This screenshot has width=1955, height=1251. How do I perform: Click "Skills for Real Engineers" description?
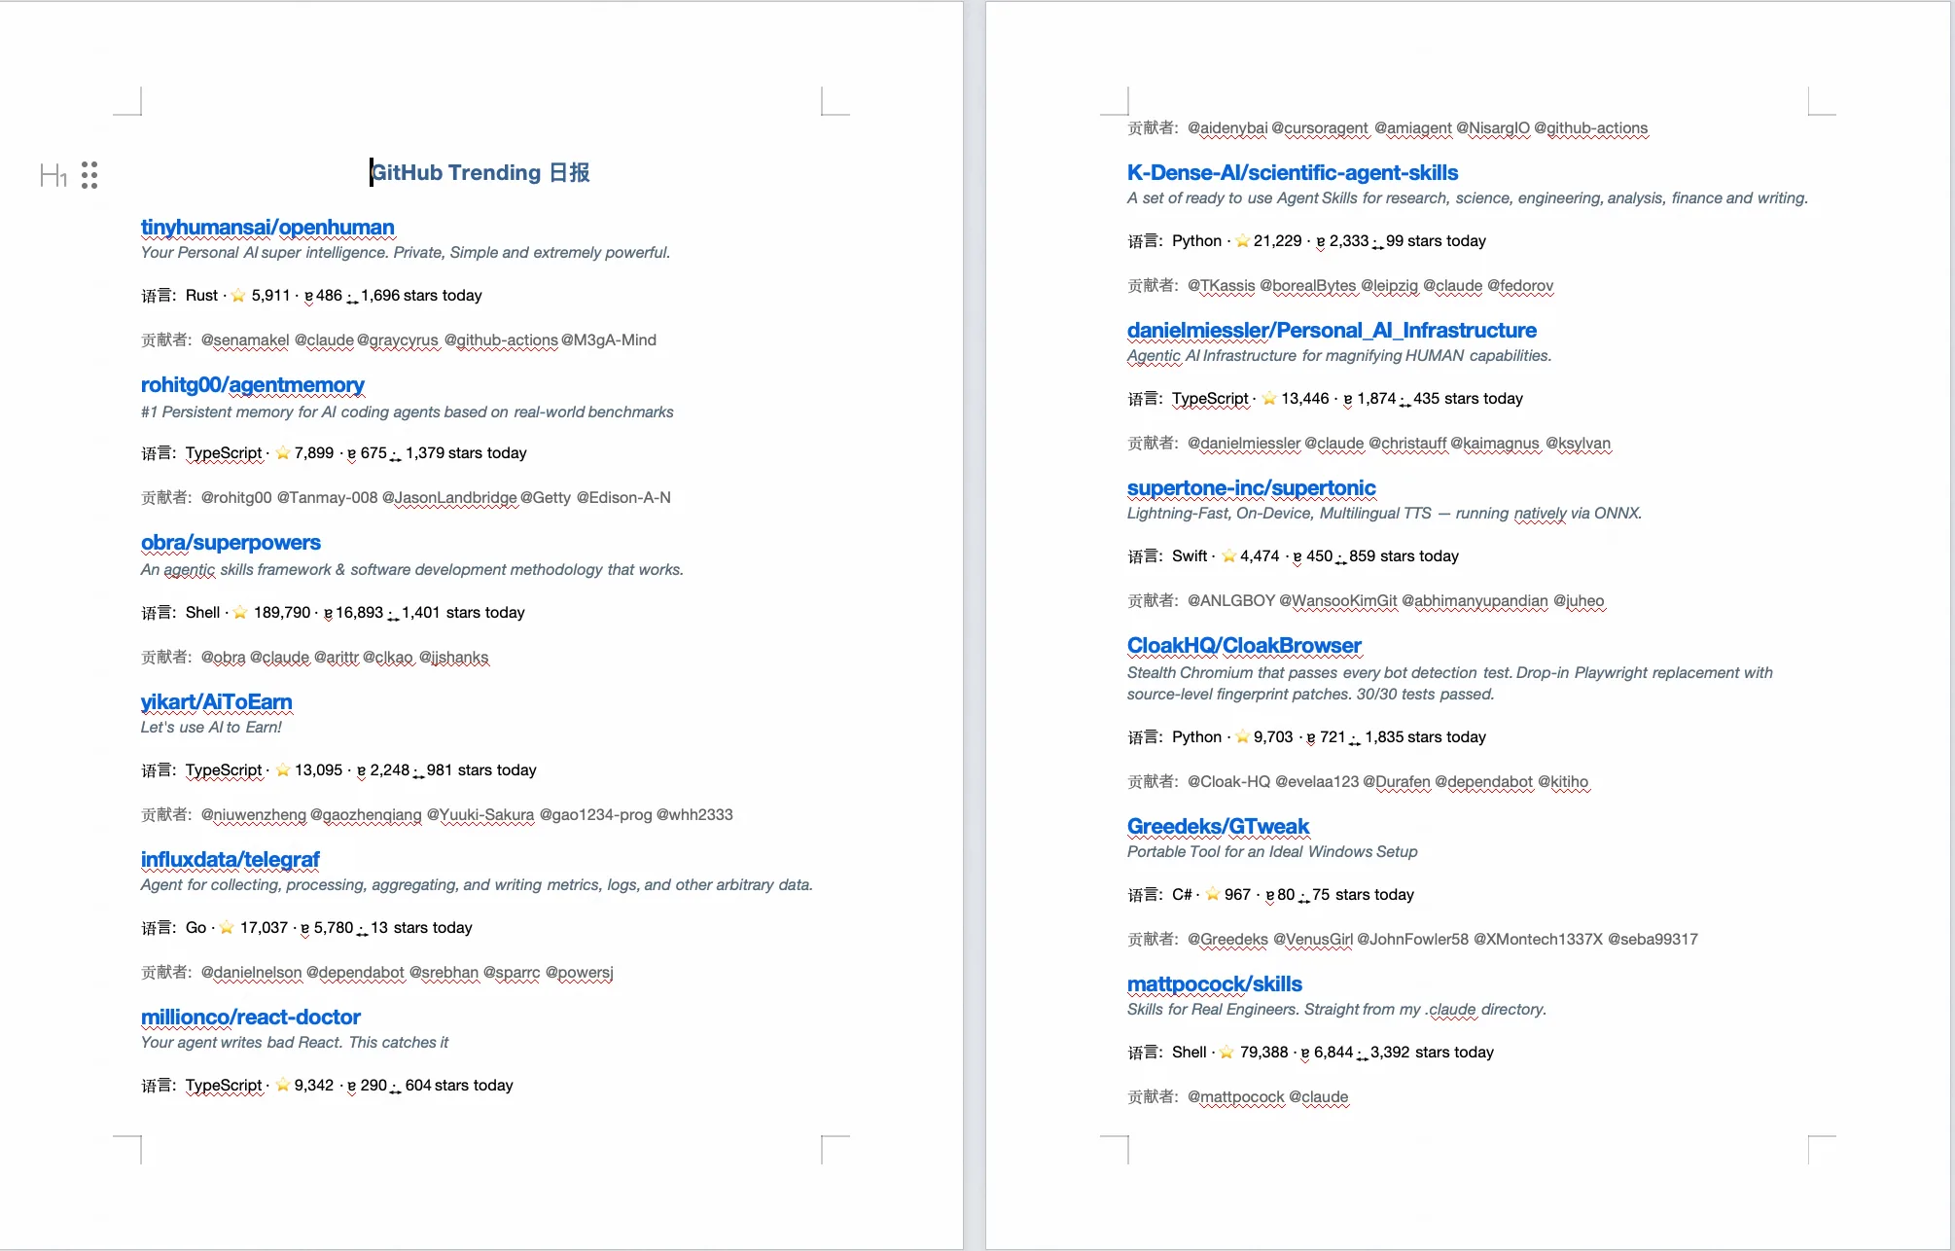coord(1336,1010)
